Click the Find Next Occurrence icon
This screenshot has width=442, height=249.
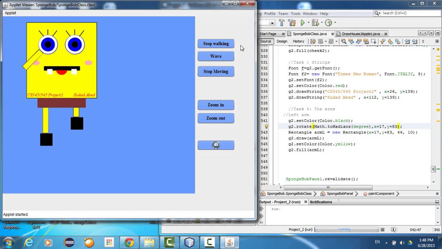tap(359, 41)
